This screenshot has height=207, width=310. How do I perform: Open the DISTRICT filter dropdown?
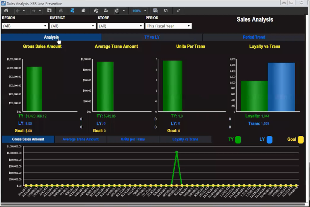(x=72, y=26)
